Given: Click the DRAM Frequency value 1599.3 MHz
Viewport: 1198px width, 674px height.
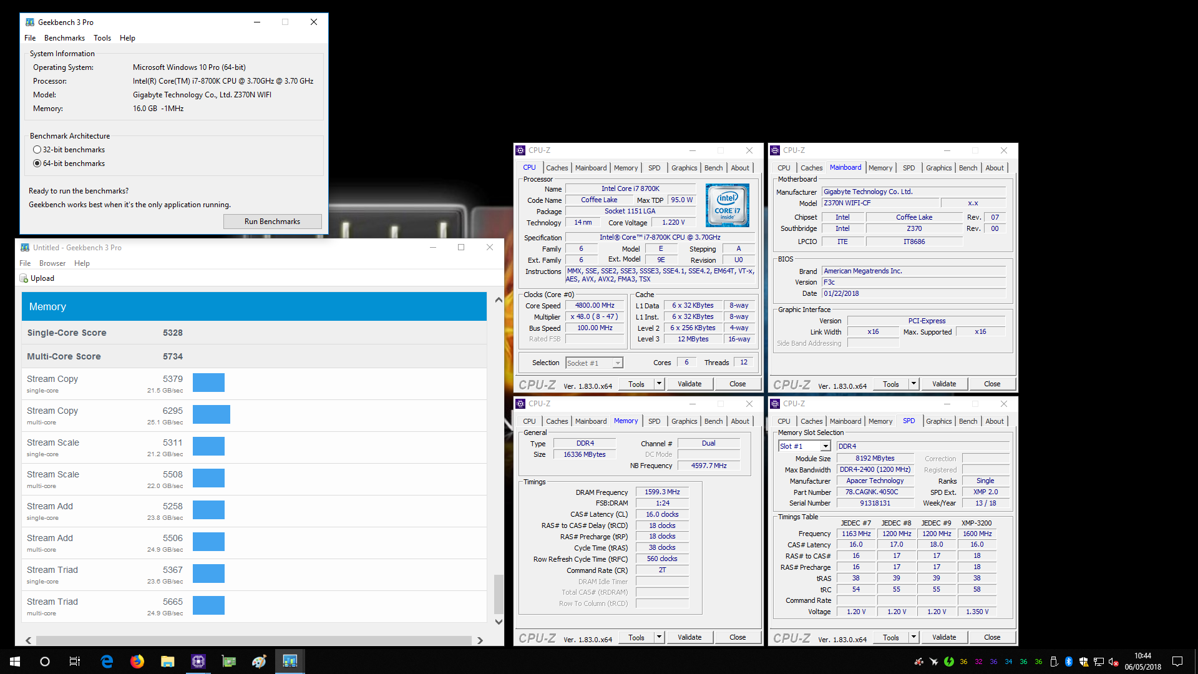Looking at the screenshot, I should click(x=662, y=492).
